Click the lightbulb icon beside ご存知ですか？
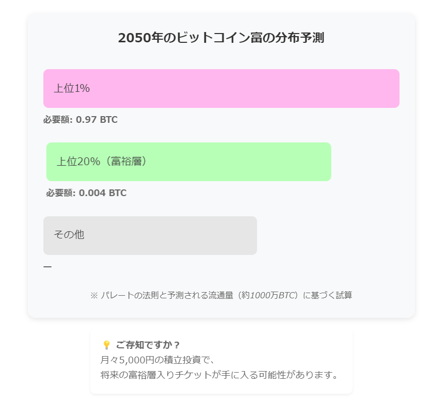The width and height of the screenshot is (431, 401). coord(106,345)
